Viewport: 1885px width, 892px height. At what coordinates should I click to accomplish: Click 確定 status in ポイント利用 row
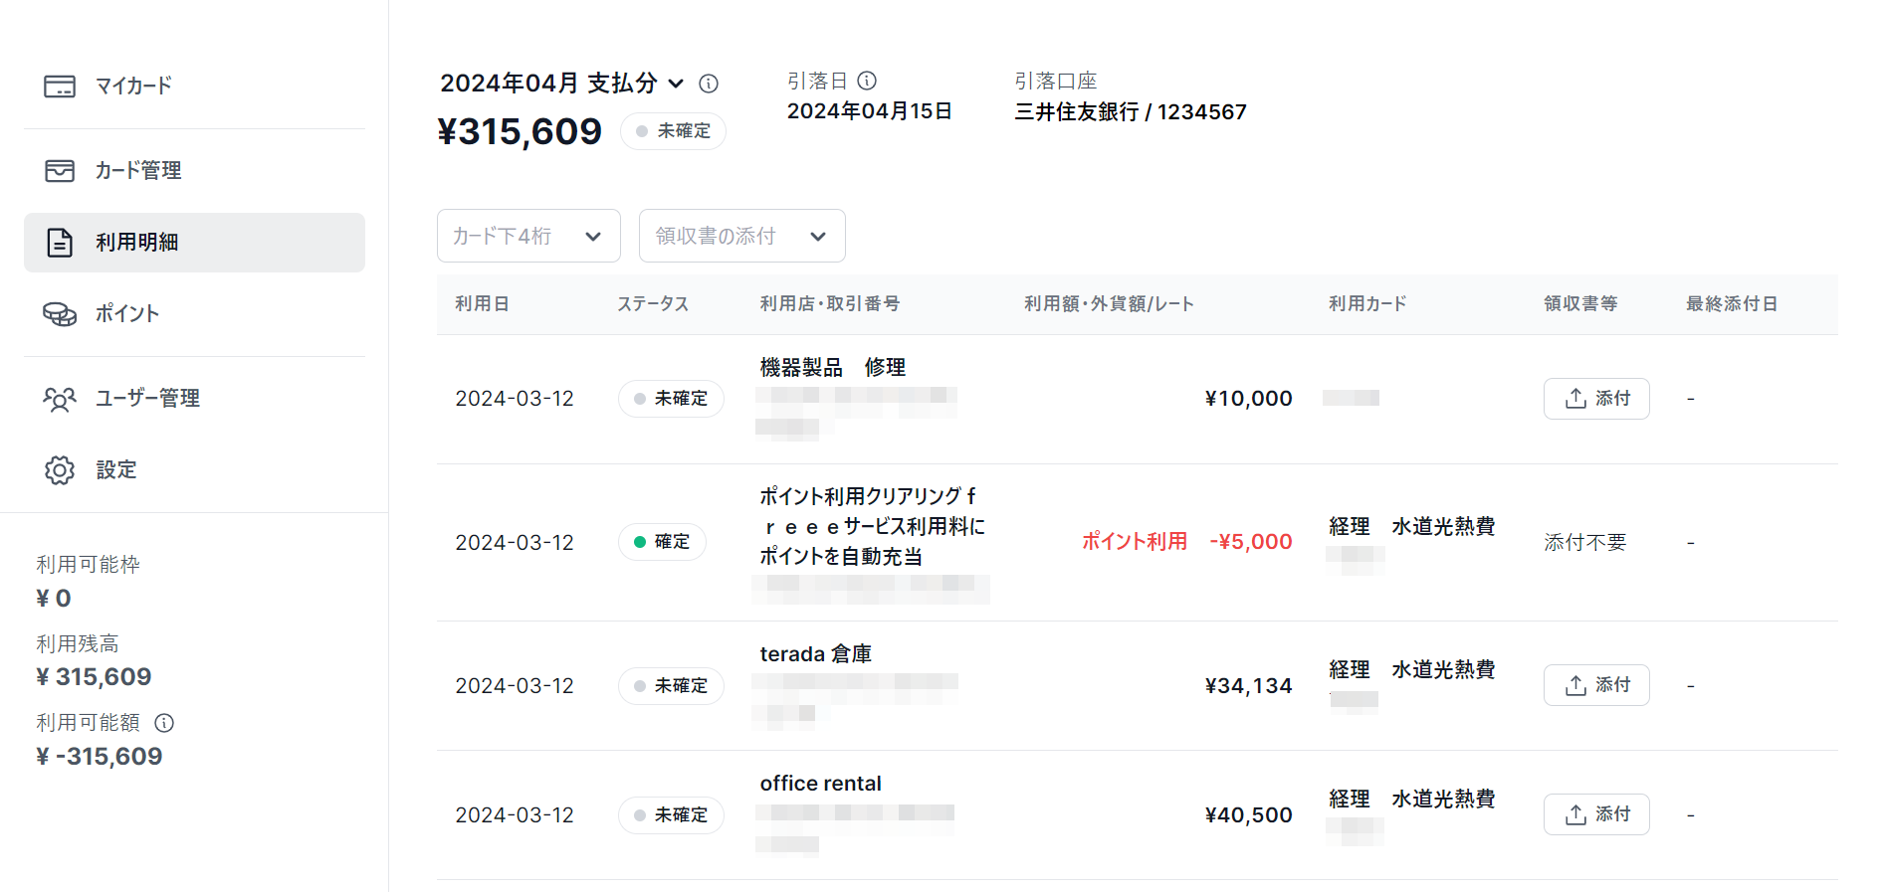pyautogui.click(x=662, y=542)
